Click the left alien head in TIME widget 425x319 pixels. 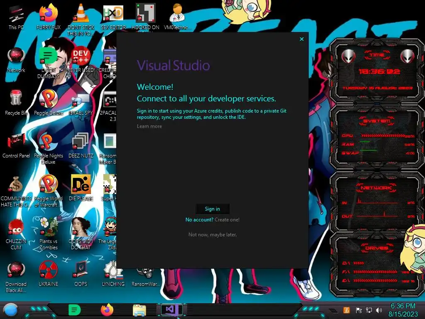[348, 56]
